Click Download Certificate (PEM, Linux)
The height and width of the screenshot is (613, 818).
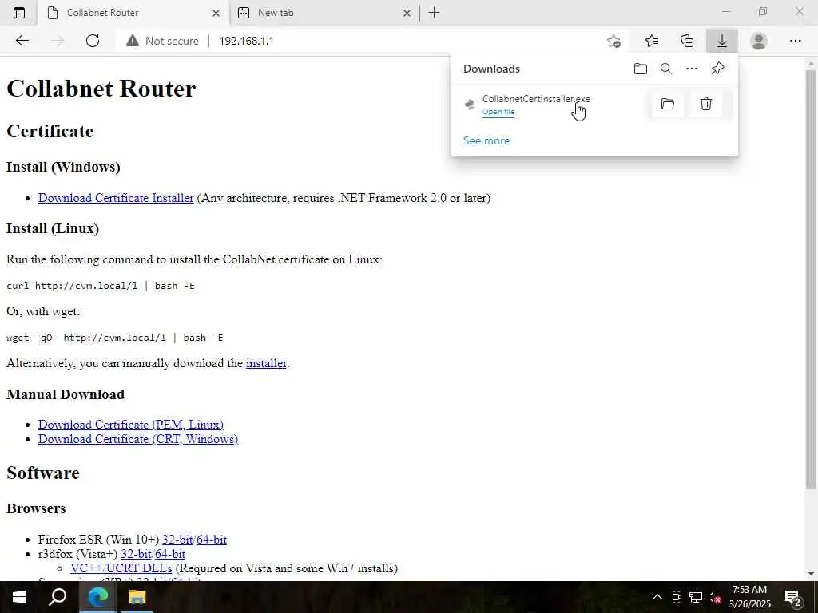point(130,425)
